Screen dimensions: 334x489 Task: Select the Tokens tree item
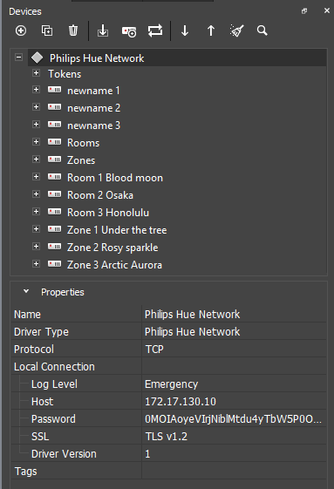click(65, 74)
